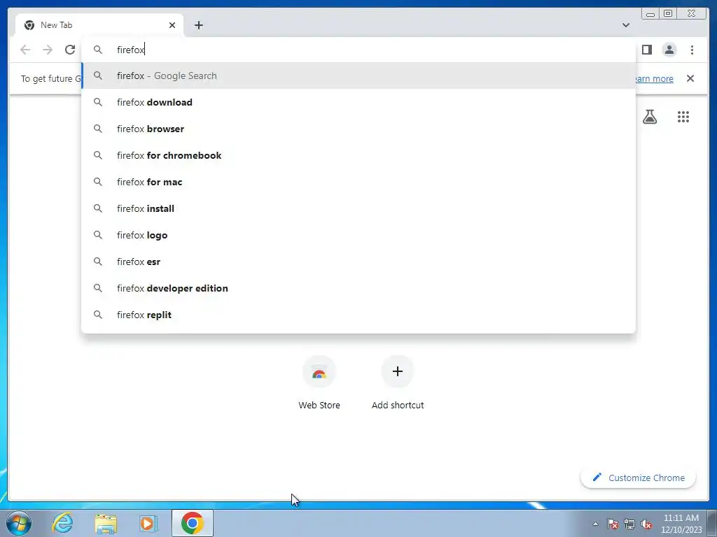Screen dimensions: 717x537
Task: Select firefox for chromebook suggestion
Action: (358, 155)
